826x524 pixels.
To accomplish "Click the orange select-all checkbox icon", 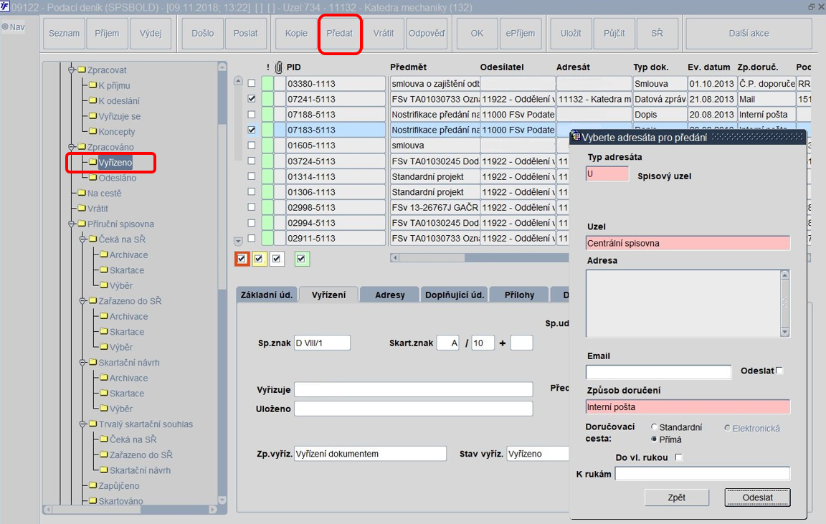I will pos(242,259).
